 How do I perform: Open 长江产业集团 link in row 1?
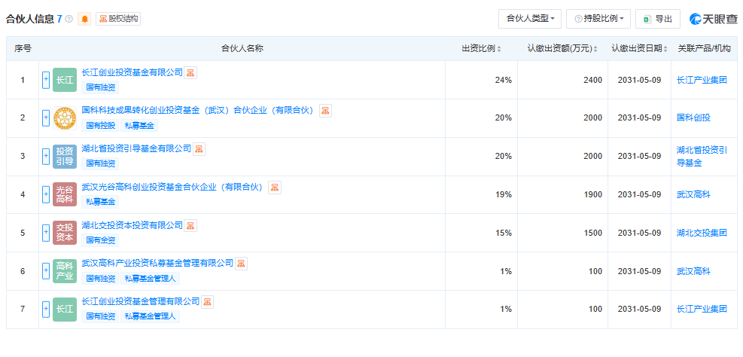coord(702,80)
